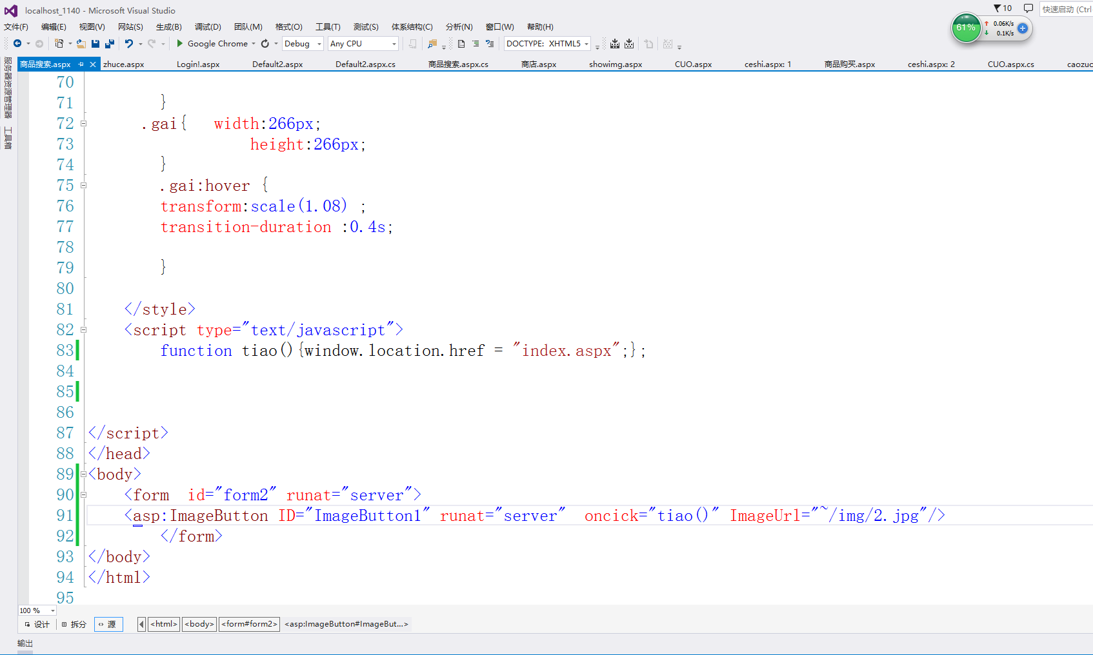Click the navigate forward arrow icon
This screenshot has height=655, width=1093.
tap(39, 44)
